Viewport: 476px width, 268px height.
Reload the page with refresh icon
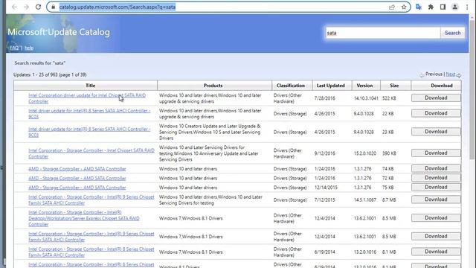38,7
